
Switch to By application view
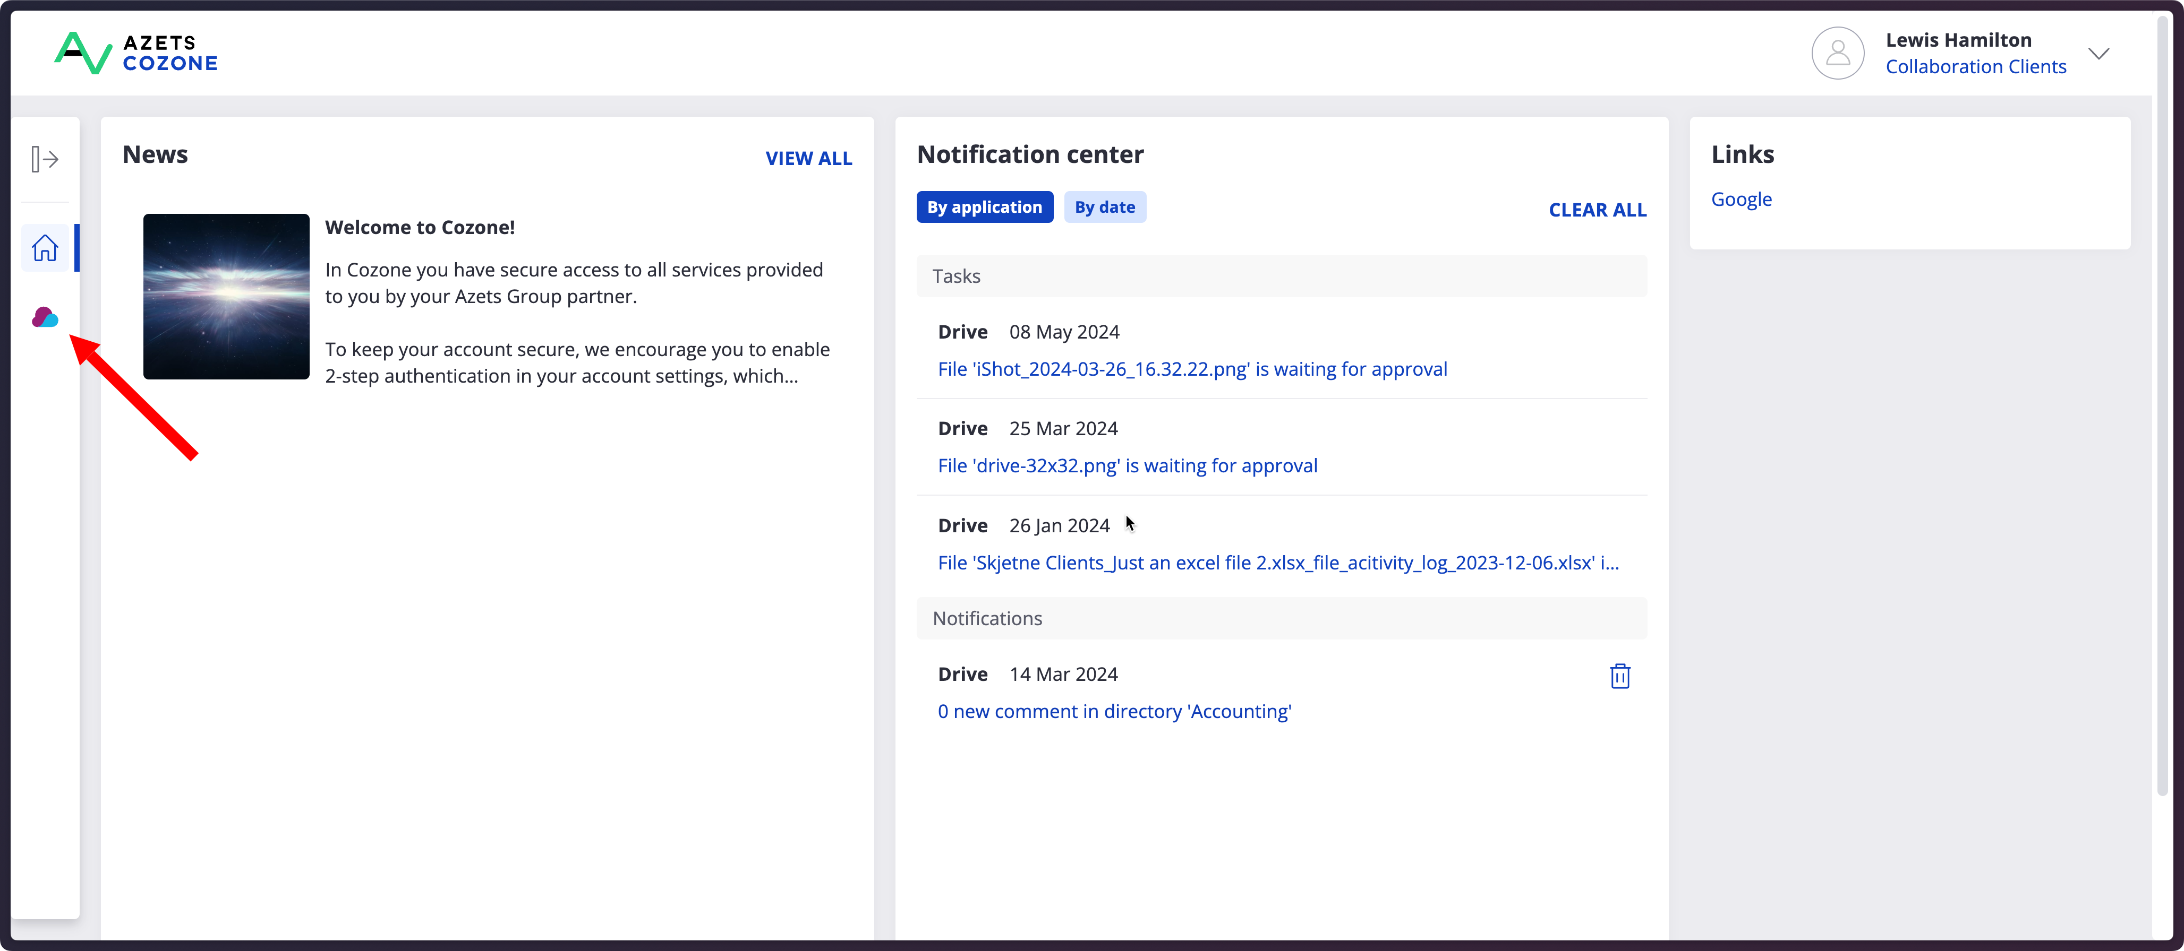(x=984, y=208)
